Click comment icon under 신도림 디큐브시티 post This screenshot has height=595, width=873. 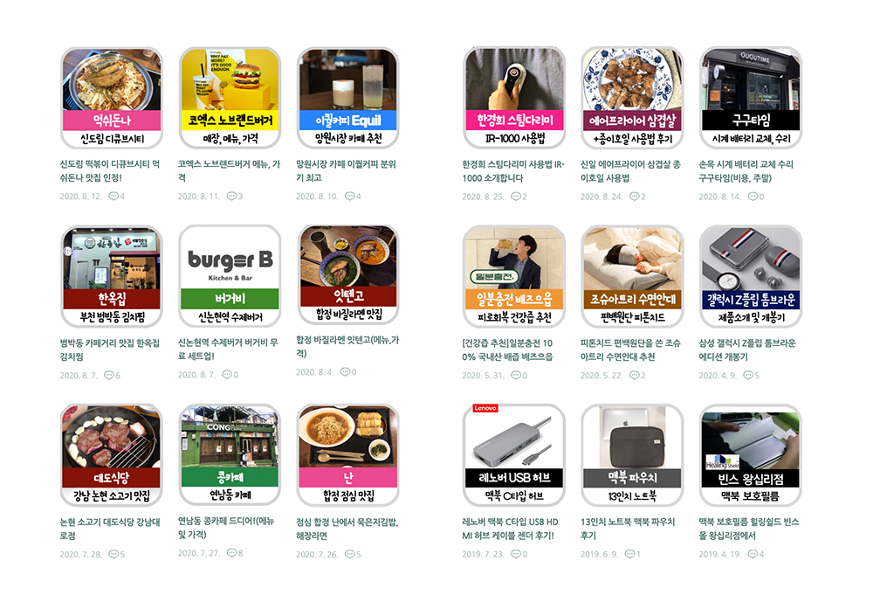click(x=113, y=196)
